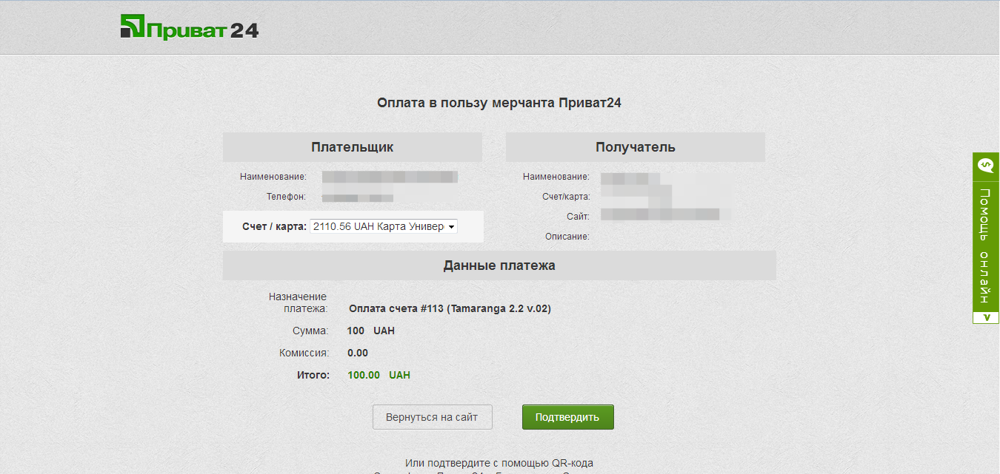Select the Получатель section header

pyautogui.click(x=636, y=147)
